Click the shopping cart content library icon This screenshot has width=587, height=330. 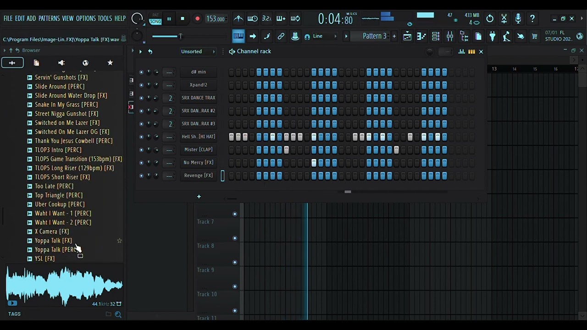pos(535,37)
